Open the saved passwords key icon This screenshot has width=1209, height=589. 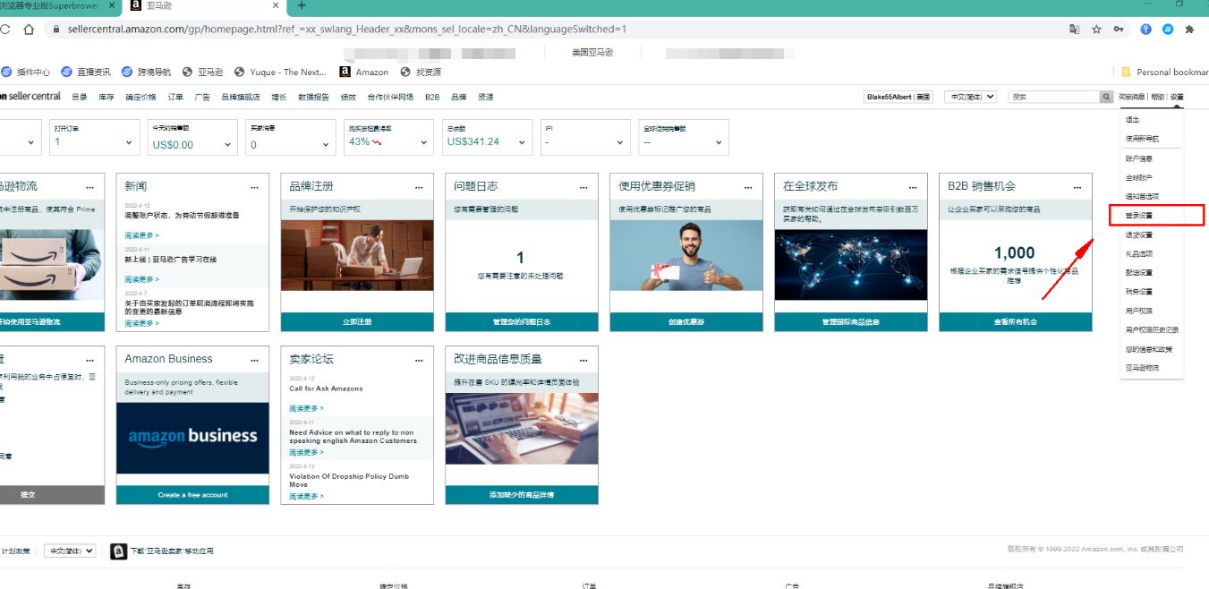[x=1119, y=29]
